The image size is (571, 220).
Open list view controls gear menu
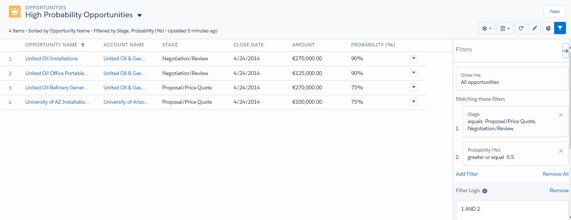pos(487,28)
